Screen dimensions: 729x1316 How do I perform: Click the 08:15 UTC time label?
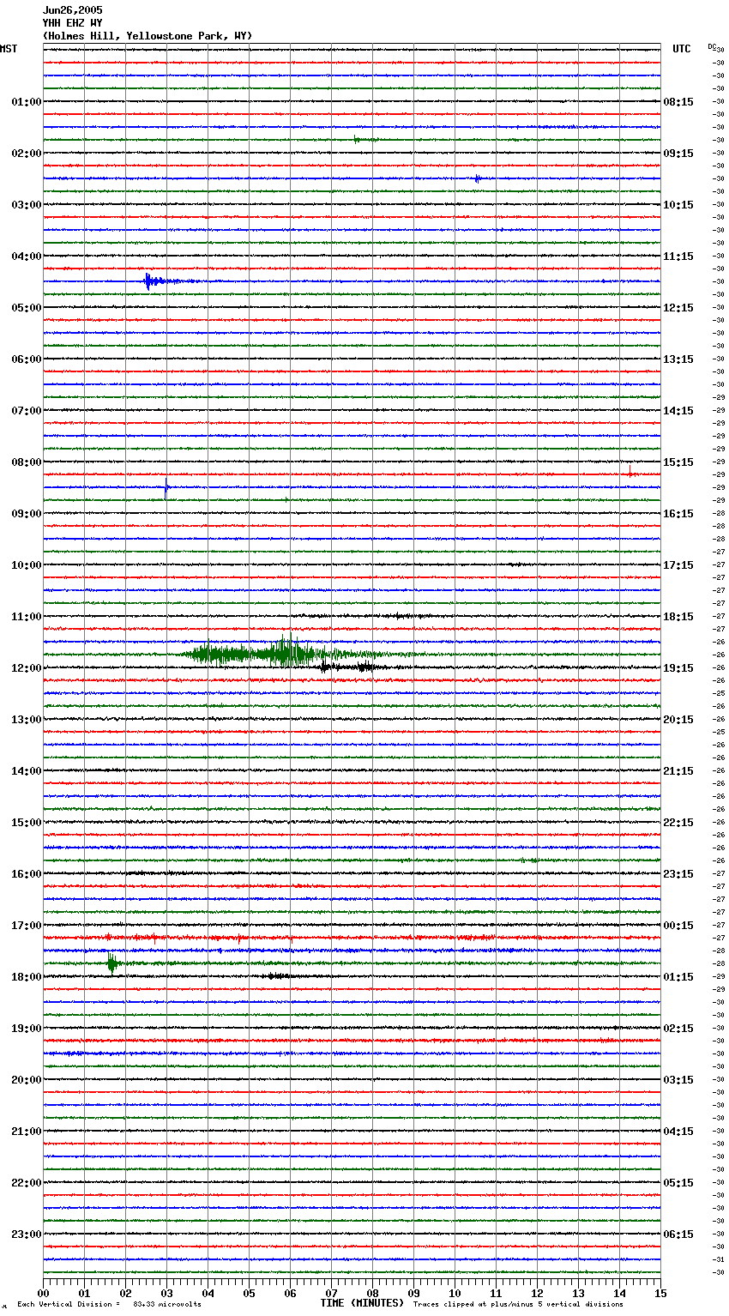678,102
